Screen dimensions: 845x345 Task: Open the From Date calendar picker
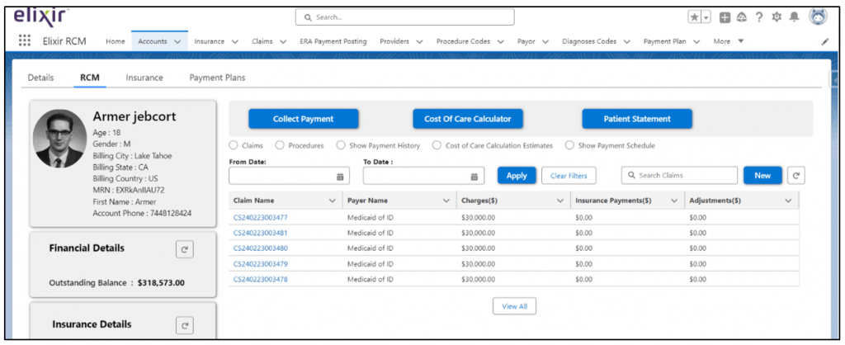[x=340, y=177]
